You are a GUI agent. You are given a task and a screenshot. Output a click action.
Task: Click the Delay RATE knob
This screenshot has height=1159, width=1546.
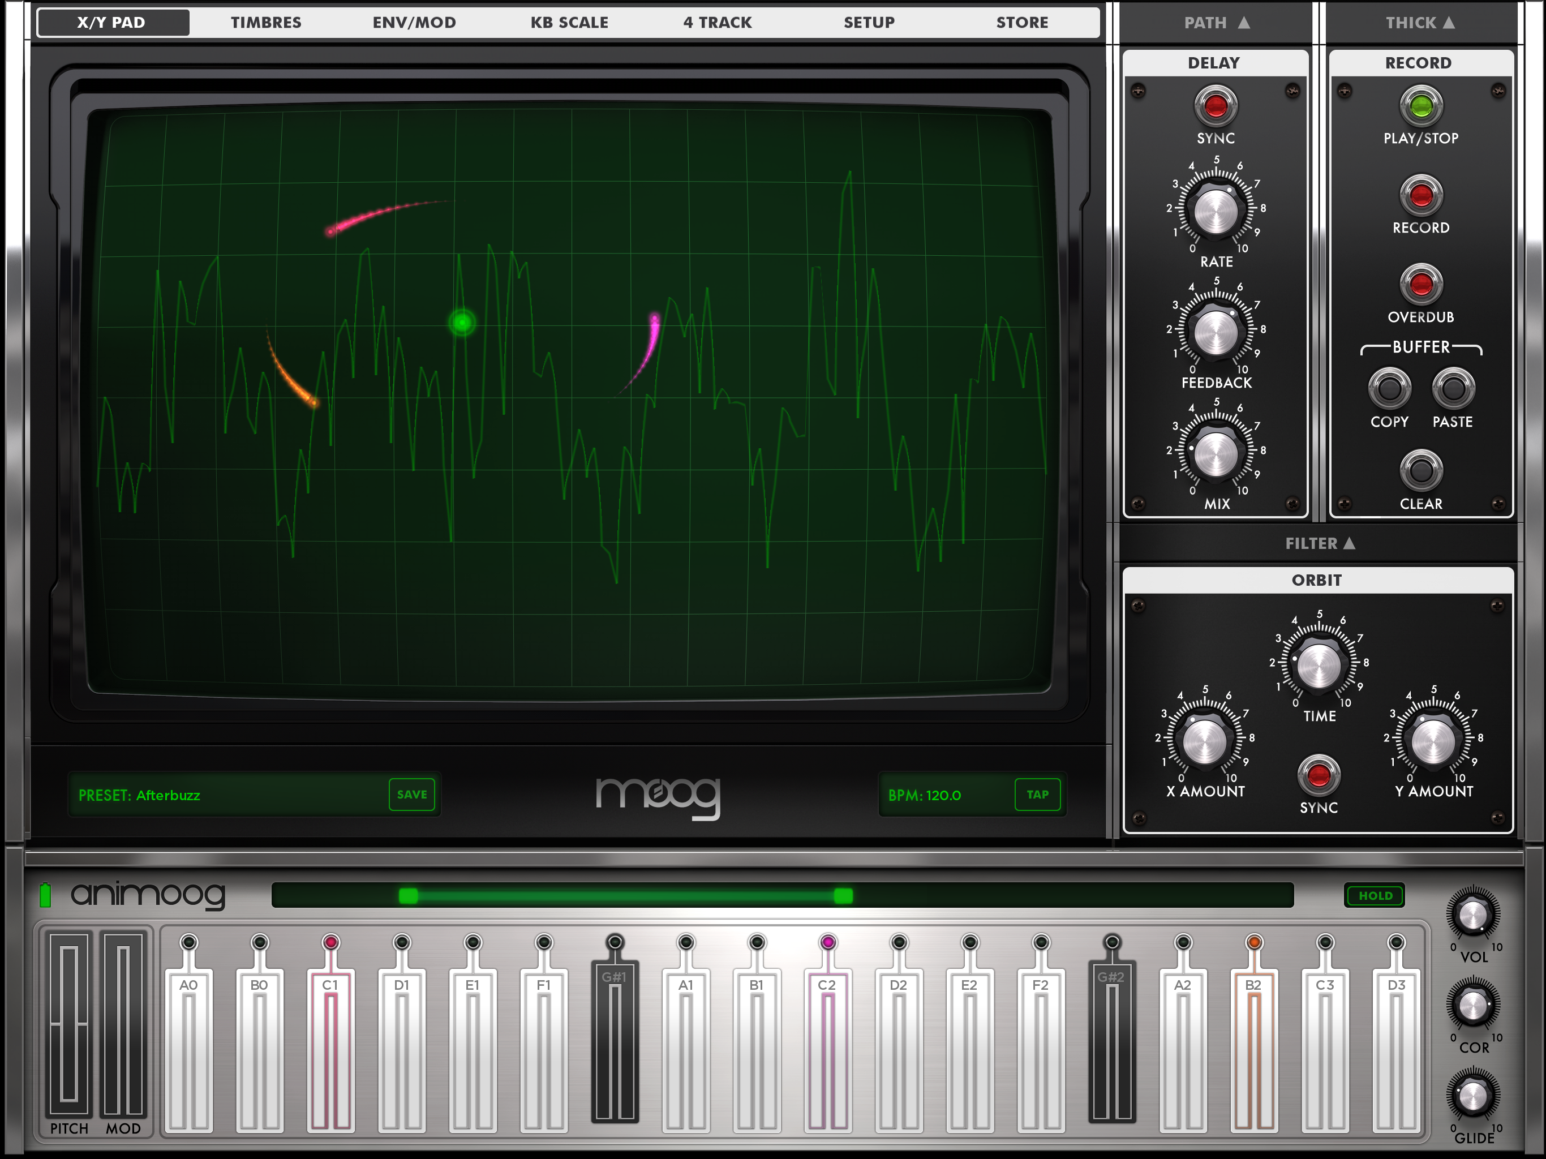[1216, 211]
